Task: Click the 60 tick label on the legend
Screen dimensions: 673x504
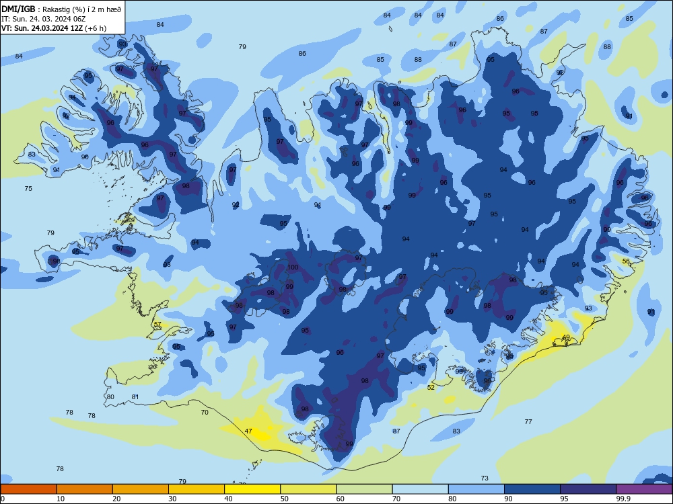Action: click(341, 499)
